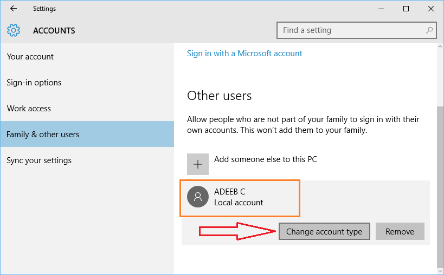
Task: Minimize the Settings window
Action: 381,9
